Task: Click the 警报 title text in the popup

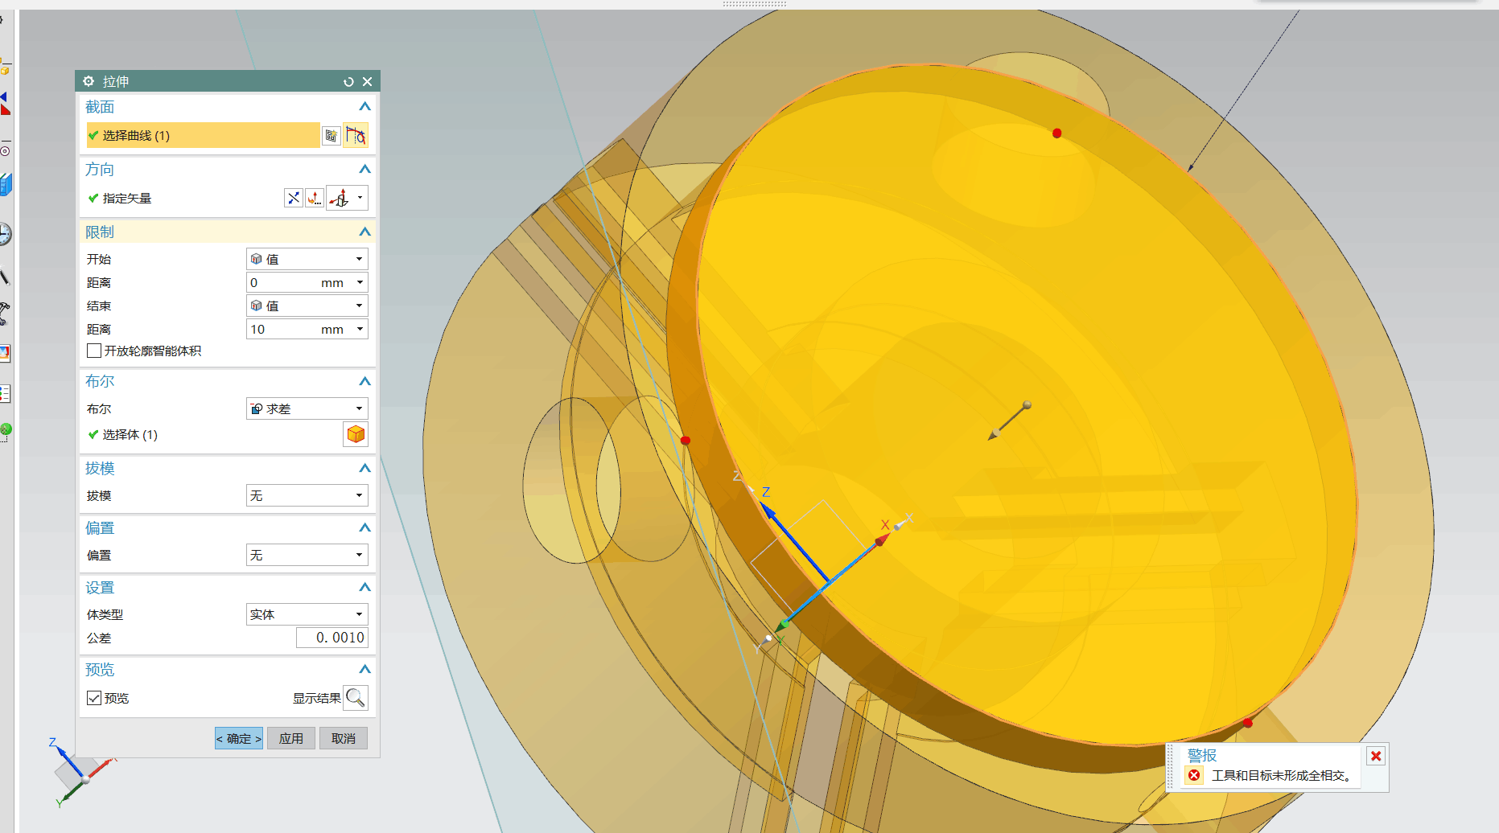Action: [1202, 755]
